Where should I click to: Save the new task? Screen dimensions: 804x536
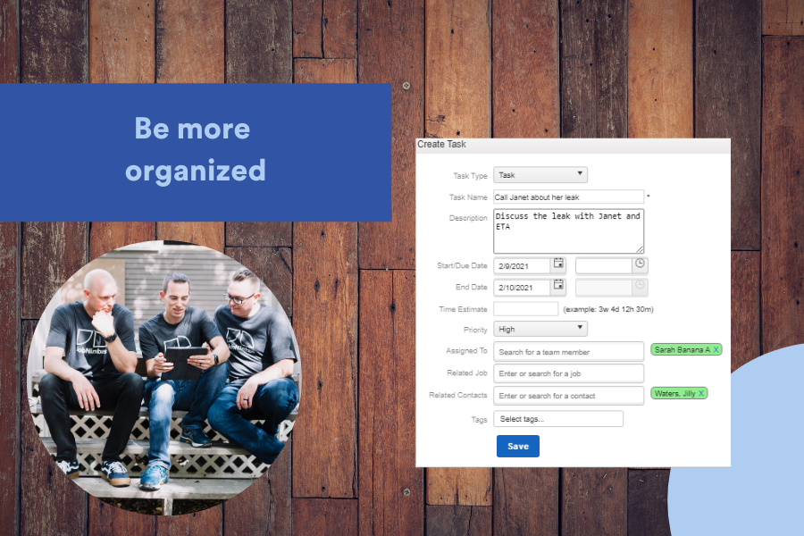[x=517, y=446]
